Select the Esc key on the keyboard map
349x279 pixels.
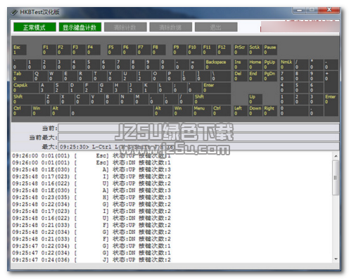(20, 50)
